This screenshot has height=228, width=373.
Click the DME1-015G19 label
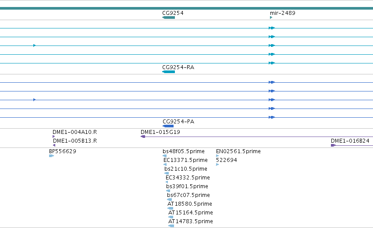click(x=160, y=132)
